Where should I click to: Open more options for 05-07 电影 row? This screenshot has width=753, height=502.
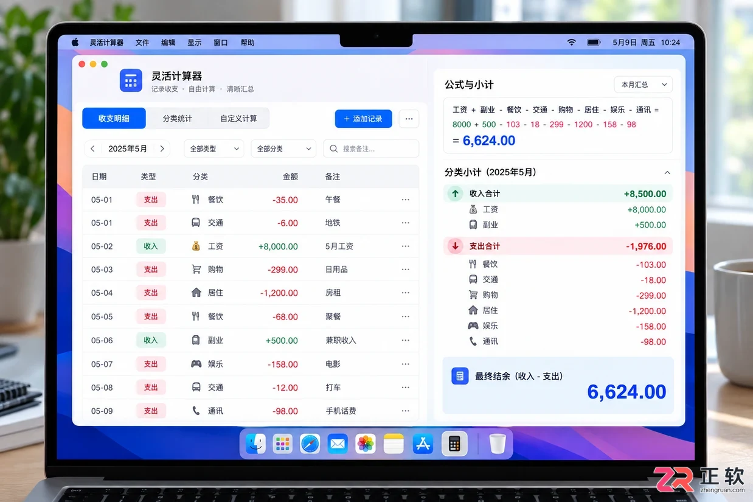coord(406,364)
